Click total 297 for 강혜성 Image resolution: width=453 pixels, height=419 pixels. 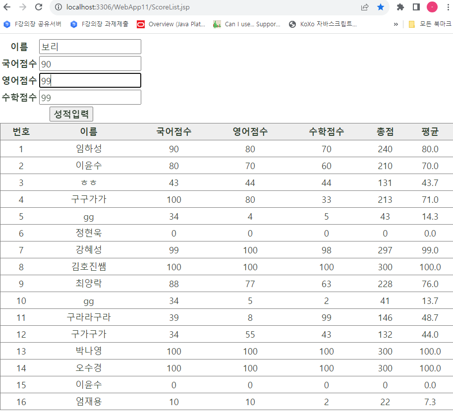click(385, 250)
